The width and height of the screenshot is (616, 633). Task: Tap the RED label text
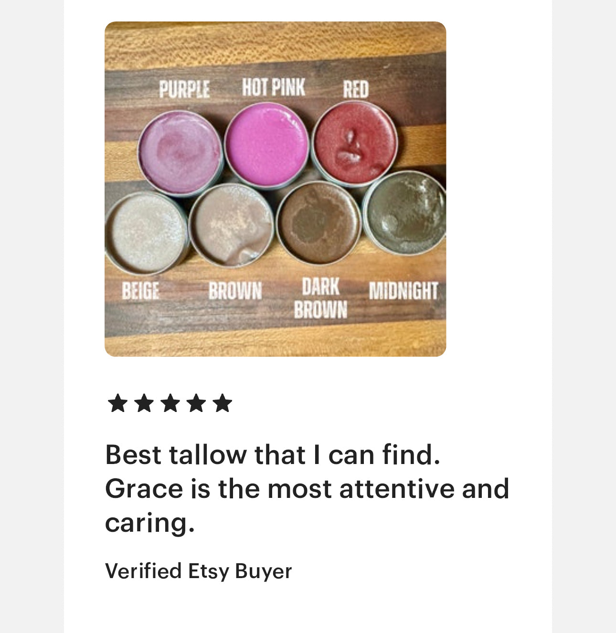pyautogui.click(x=356, y=90)
